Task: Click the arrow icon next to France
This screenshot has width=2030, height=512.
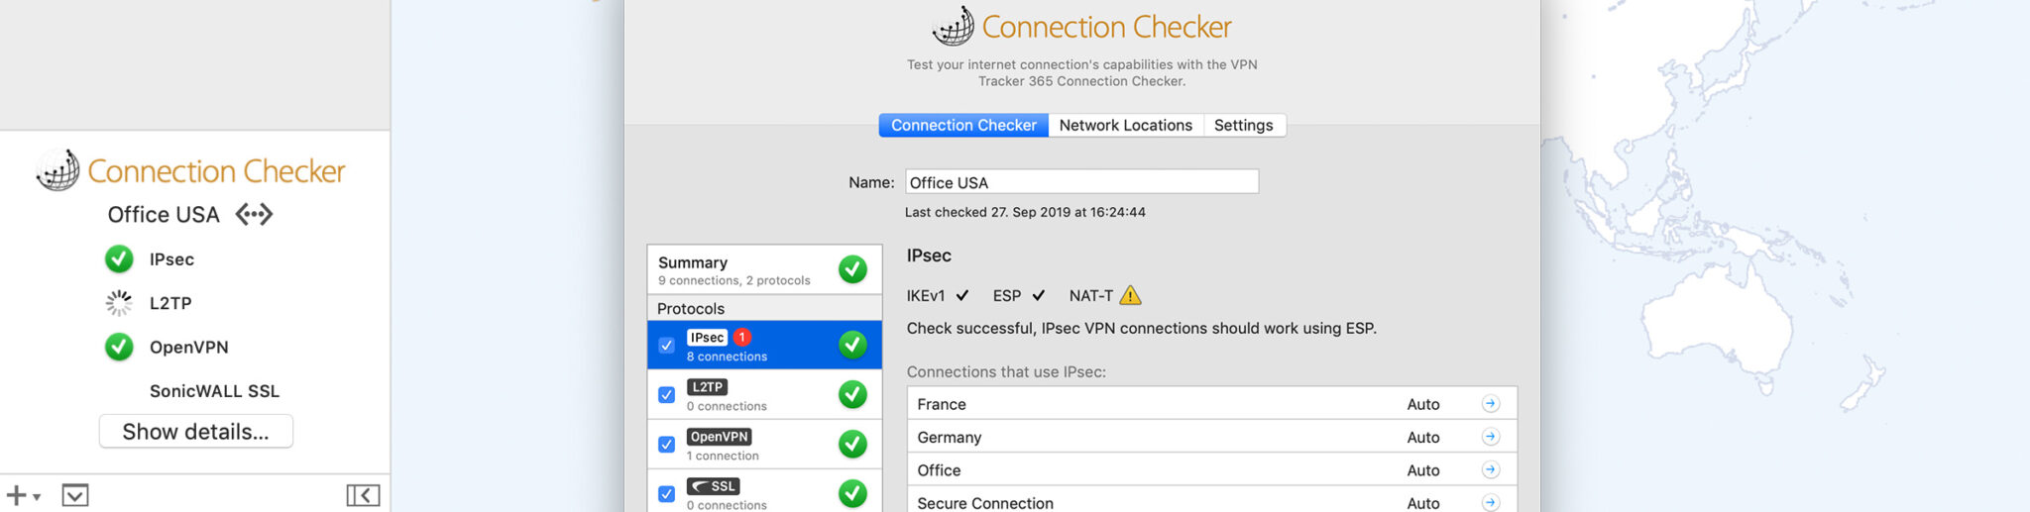Action: (1490, 404)
